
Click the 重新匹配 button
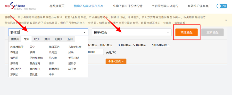[212, 32]
